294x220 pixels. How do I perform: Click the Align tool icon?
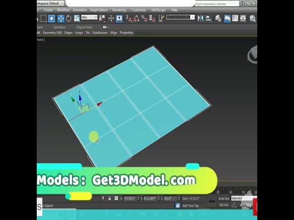209,18
